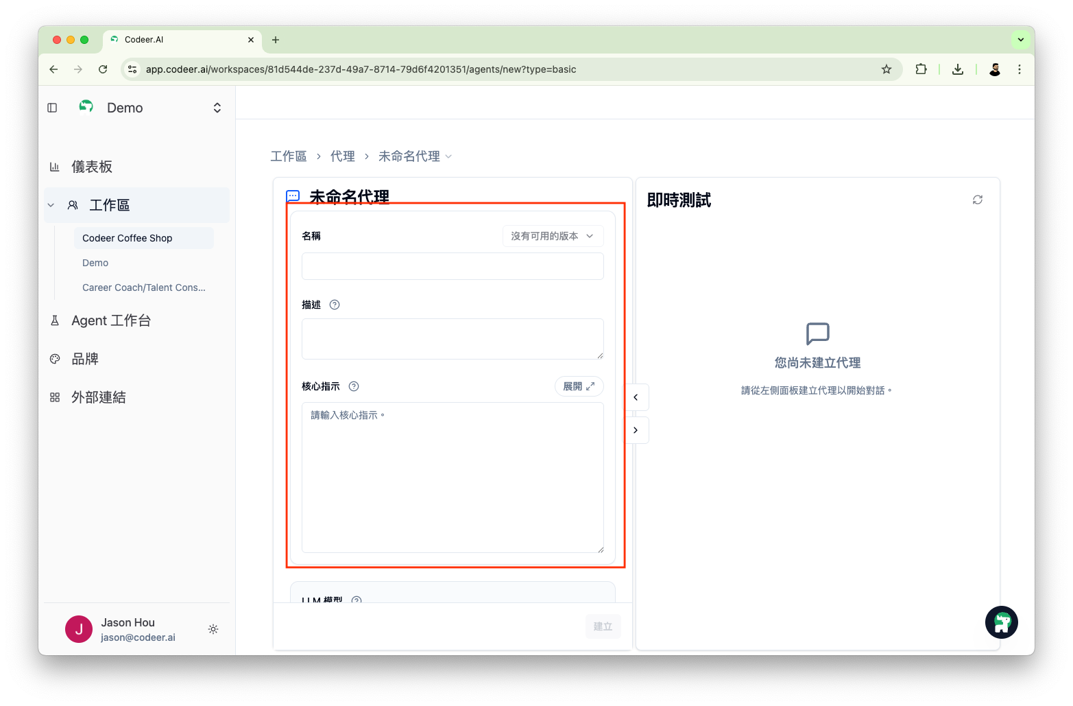1073x706 pixels.
Task: Reload the page in browser
Action: pyautogui.click(x=103, y=69)
